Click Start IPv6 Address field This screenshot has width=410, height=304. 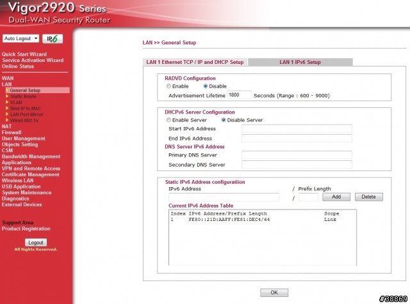297,128
